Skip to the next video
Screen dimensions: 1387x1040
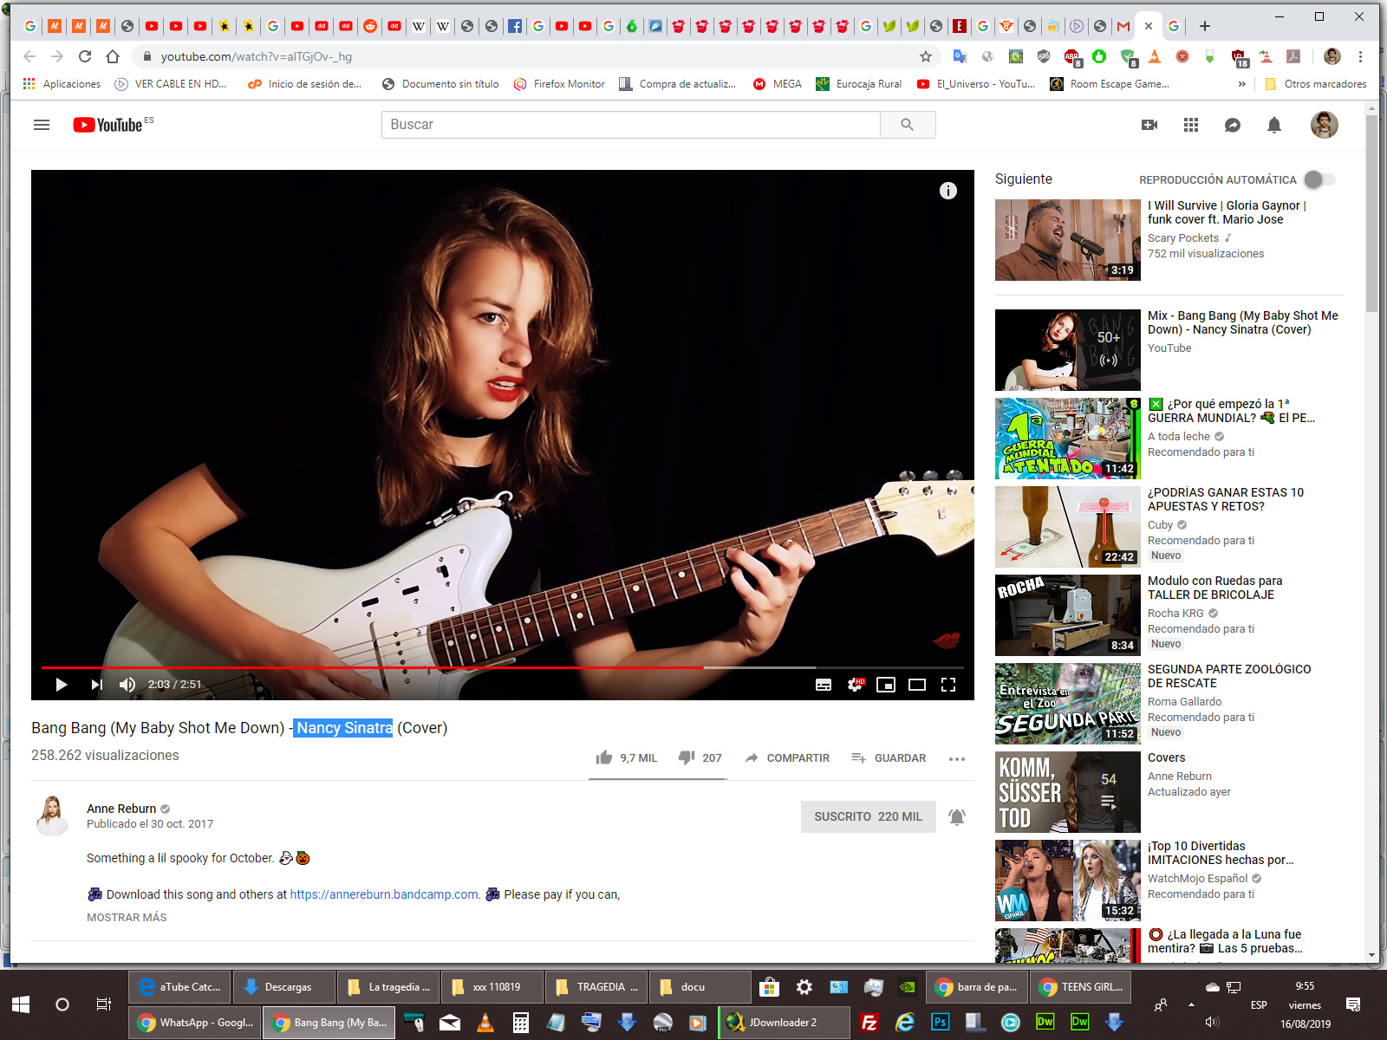coord(96,685)
